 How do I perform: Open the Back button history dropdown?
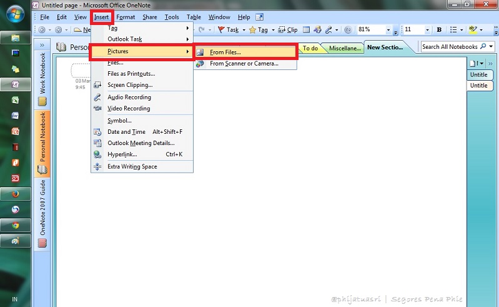[49, 30]
